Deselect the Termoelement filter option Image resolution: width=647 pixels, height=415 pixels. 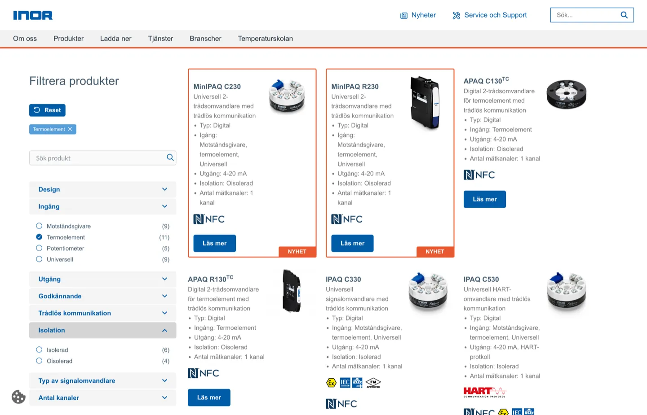click(39, 237)
